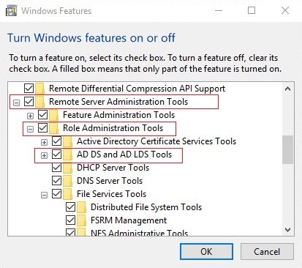Viewport: 302px width, 268px height.
Task: Collapse Remote Server Administration Tools node
Action: pyautogui.click(x=16, y=103)
